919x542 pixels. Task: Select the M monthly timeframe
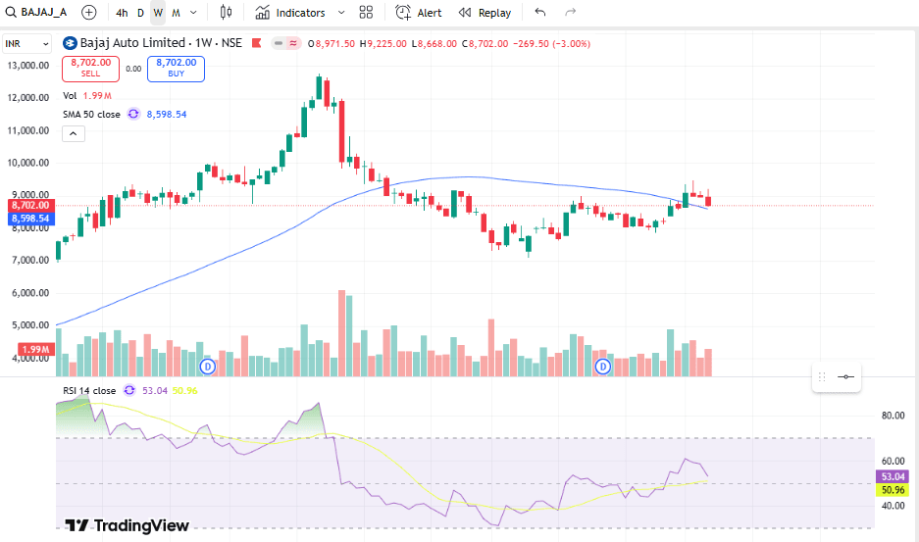pyautogui.click(x=176, y=13)
